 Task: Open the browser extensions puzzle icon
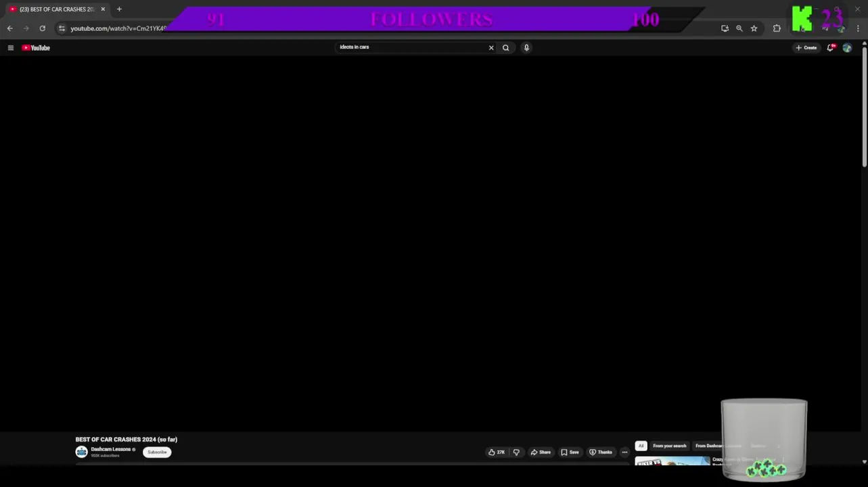click(777, 28)
